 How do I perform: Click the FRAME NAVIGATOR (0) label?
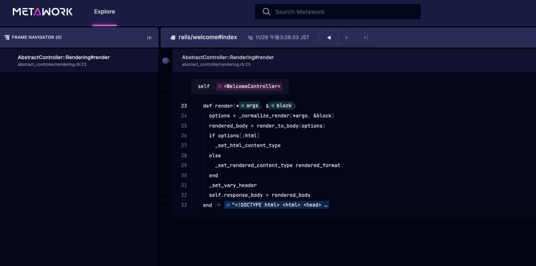tap(37, 37)
